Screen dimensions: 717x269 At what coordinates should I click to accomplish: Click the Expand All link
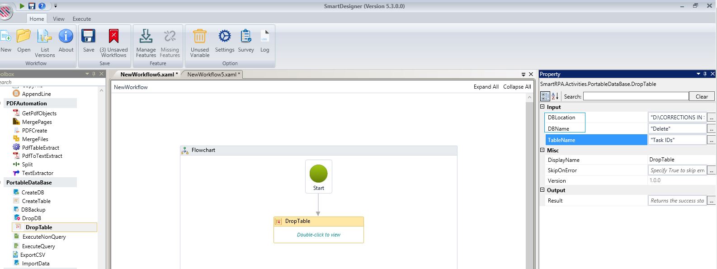[486, 87]
